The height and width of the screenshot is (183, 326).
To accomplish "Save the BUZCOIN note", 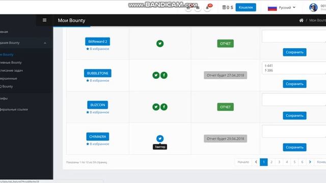I will click(x=294, y=115).
